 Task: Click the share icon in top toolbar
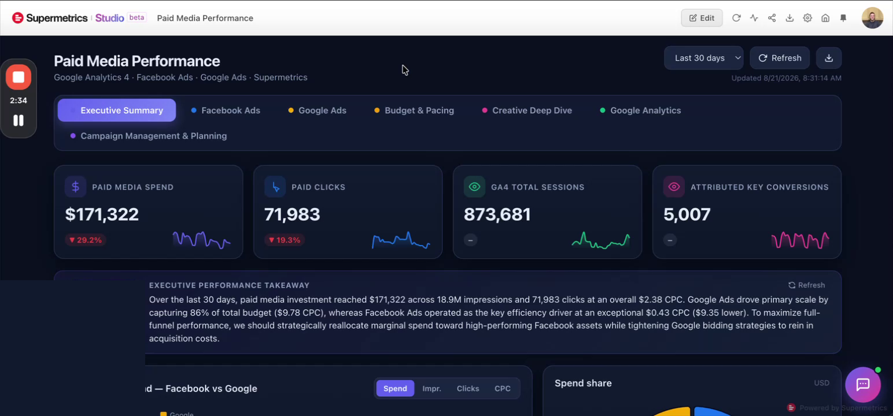click(772, 18)
